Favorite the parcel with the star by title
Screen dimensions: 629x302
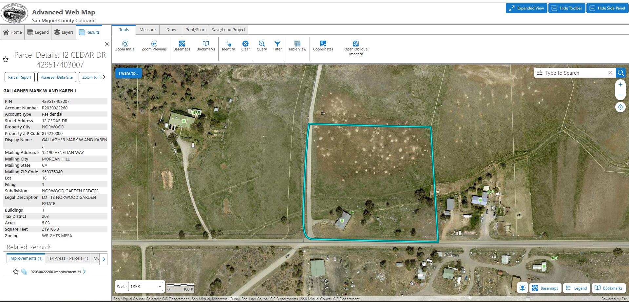6,59
